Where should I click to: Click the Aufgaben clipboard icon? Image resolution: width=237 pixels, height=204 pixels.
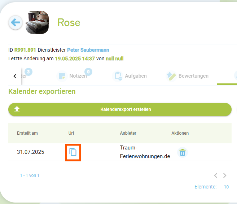[118, 76]
